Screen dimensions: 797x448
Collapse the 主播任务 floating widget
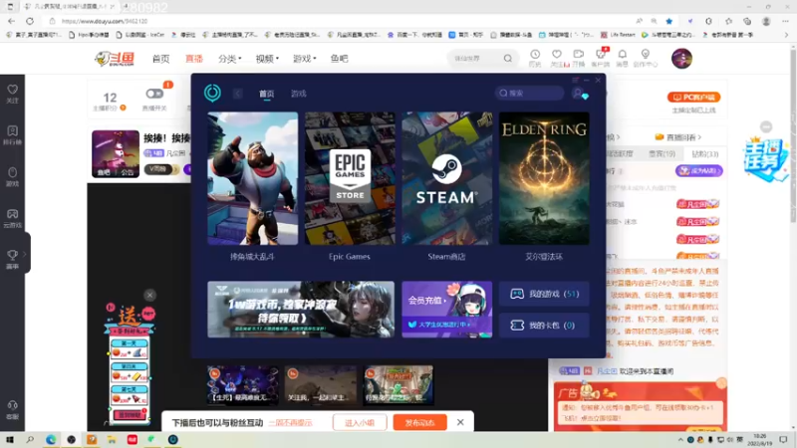point(766,126)
